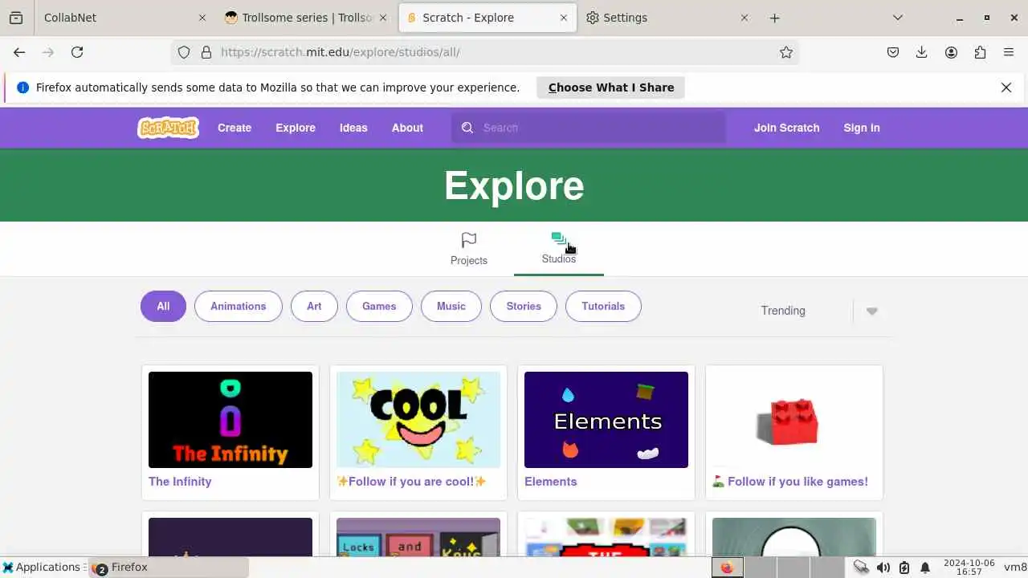
Task: Open the About nav item
Action: point(407,128)
